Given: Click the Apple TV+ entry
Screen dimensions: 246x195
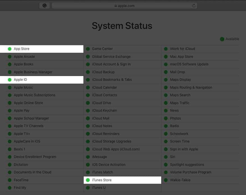Looking at the screenshot, I should coord(22,134).
